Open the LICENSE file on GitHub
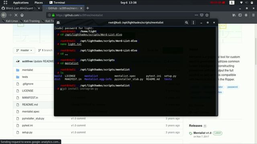 tap(28, 91)
